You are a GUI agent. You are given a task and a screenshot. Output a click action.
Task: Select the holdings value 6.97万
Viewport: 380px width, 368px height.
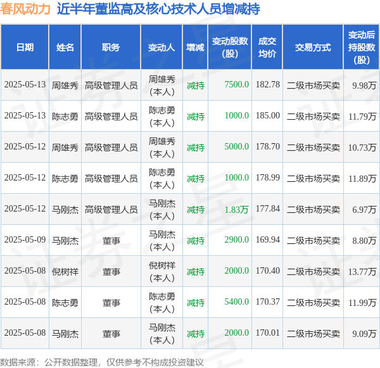[x=364, y=209]
